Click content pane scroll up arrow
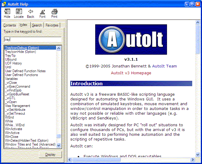This screenshot has height=164, width=202. click(x=198, y=23)
